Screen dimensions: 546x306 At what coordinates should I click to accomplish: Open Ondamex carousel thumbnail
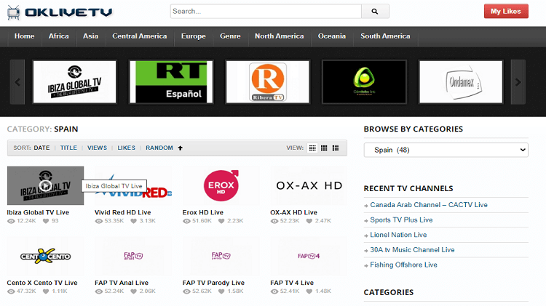(461, 82)
